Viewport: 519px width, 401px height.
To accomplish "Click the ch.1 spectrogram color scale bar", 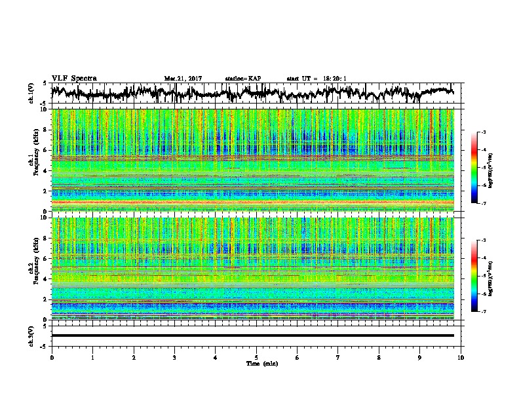I will (x=474, y=168).
